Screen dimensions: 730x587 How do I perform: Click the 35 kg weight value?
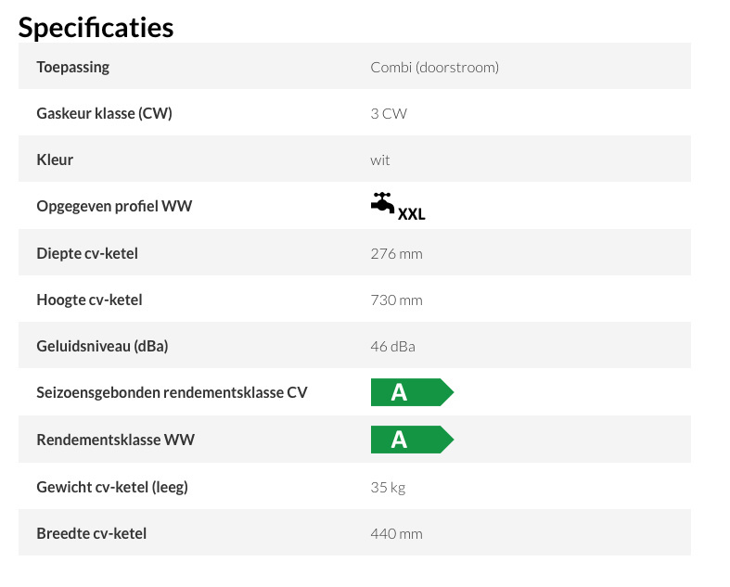point(389,488)
